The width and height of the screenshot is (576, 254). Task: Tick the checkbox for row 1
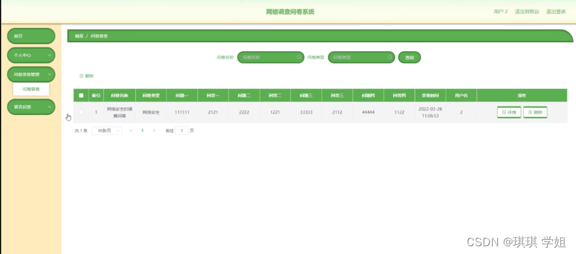(x=81, y=112)
